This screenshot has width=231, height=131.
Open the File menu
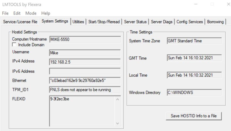click(5, 13)
